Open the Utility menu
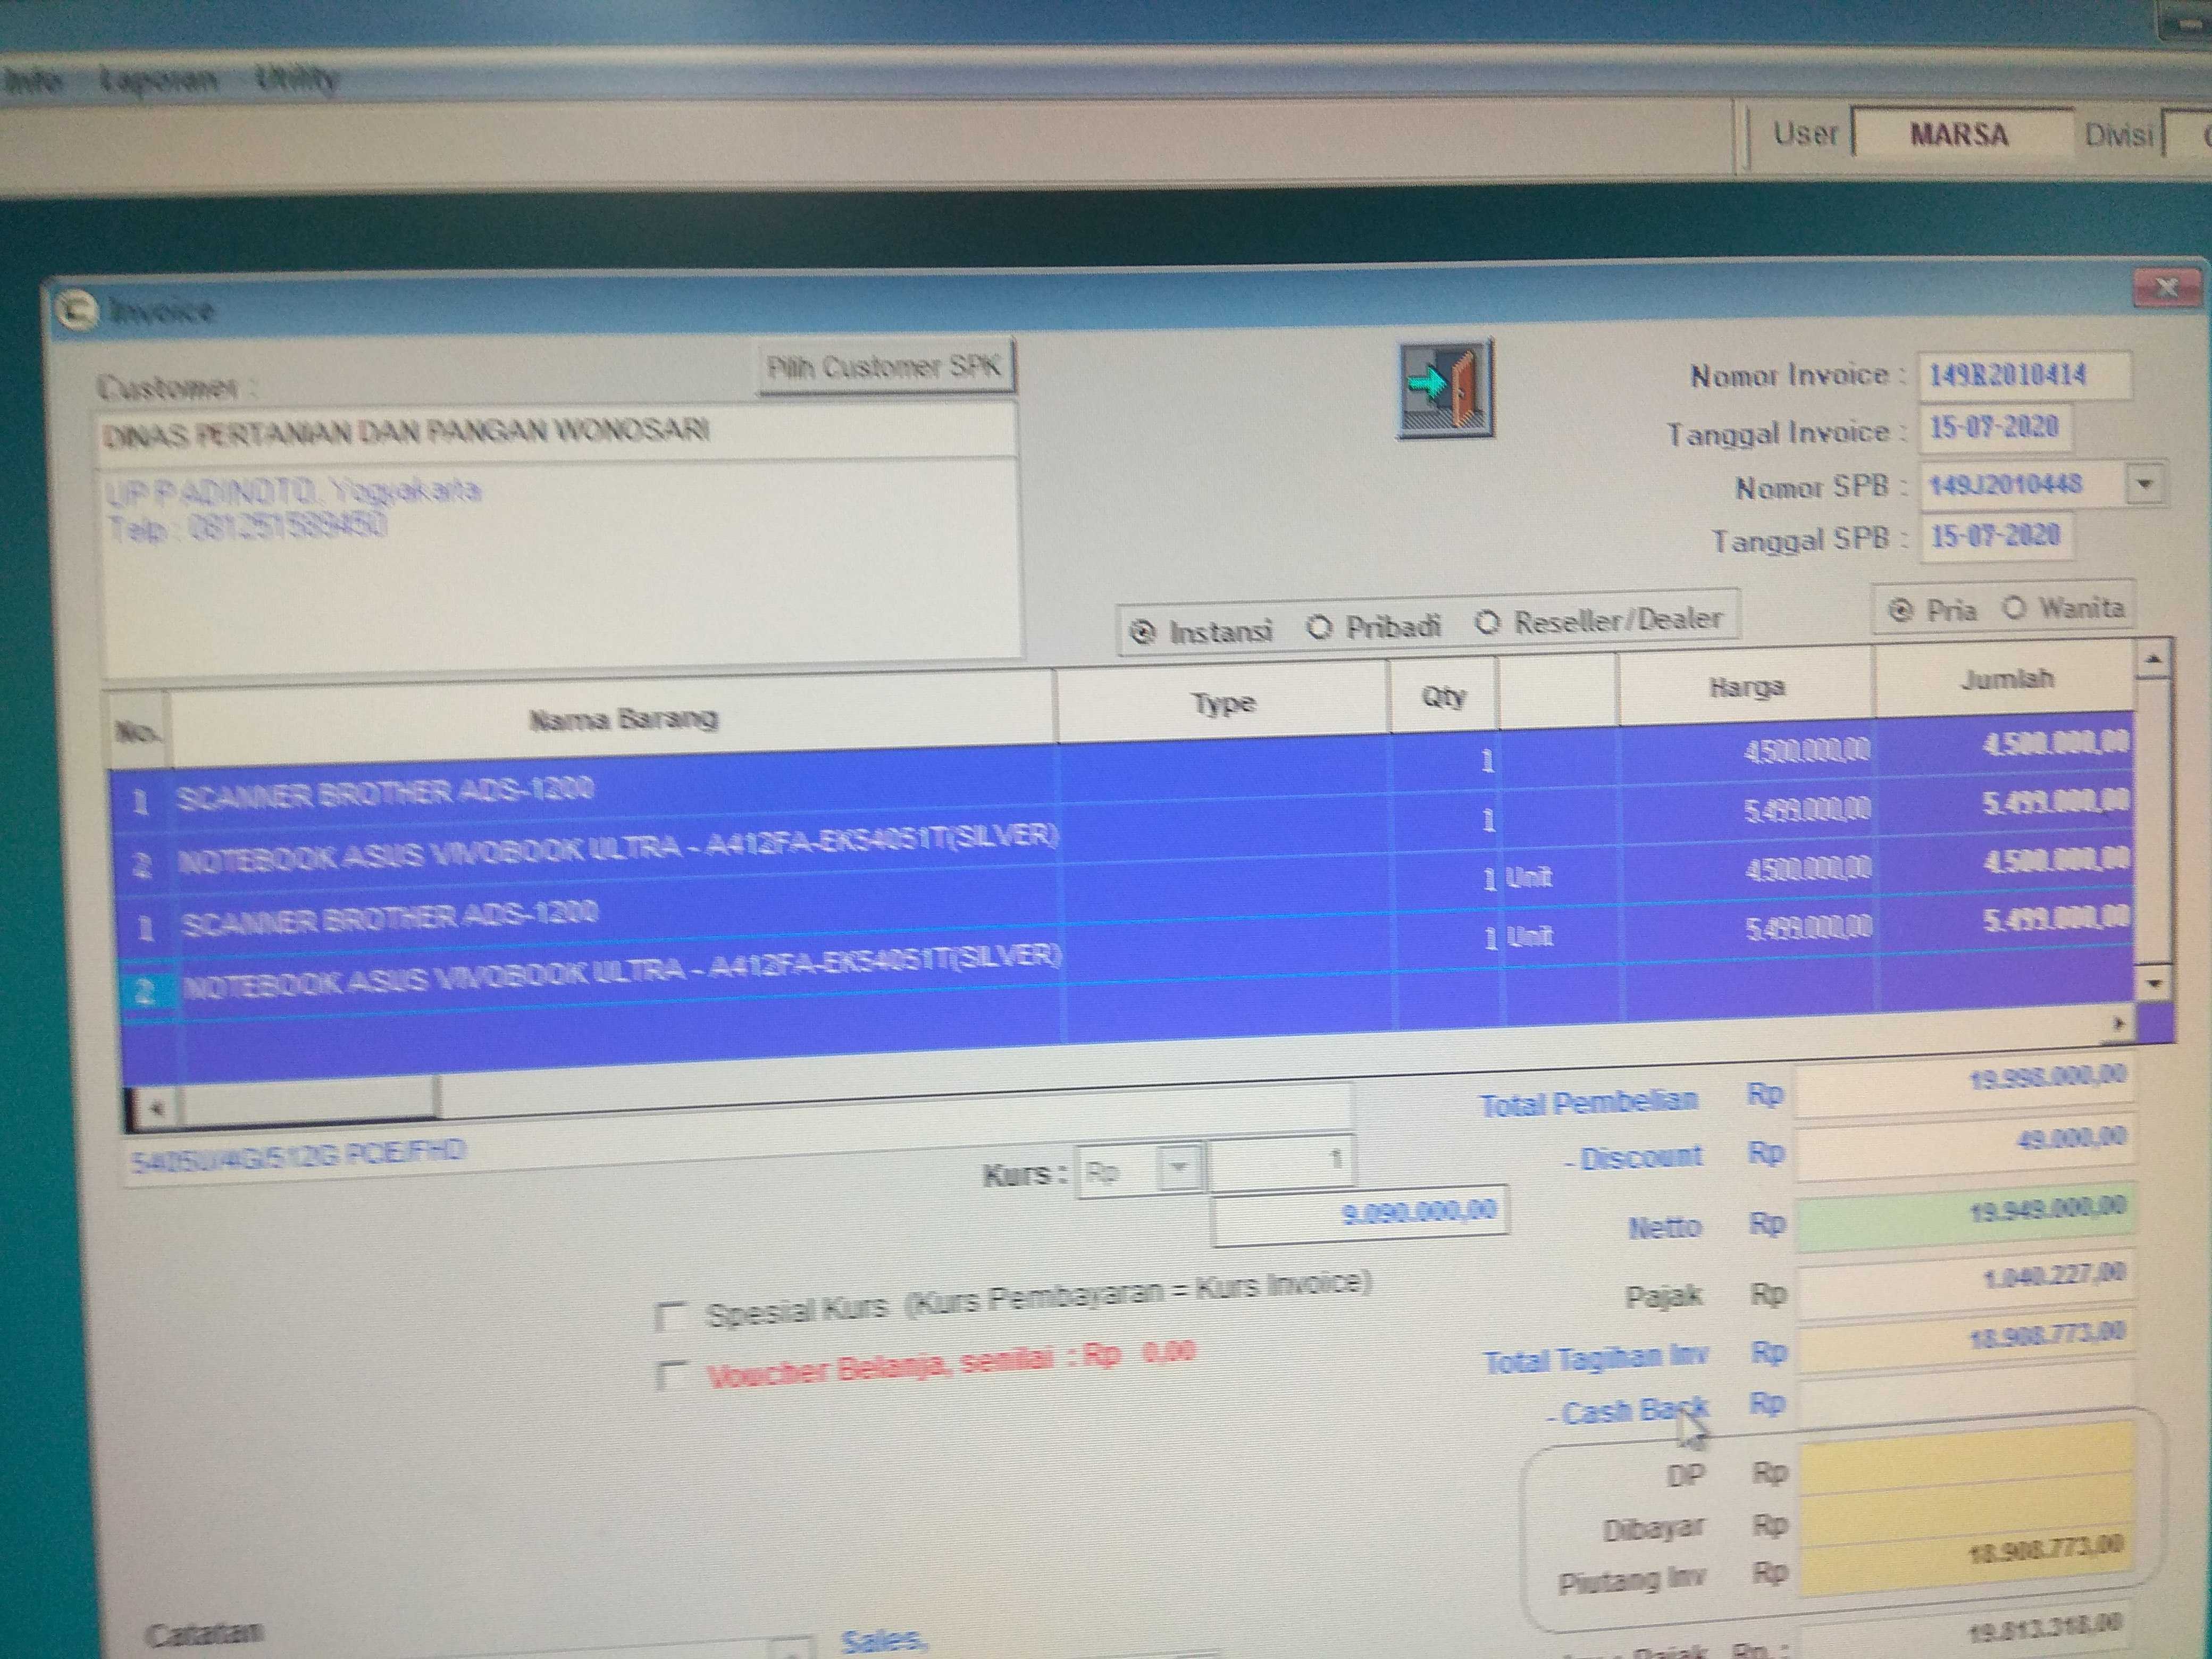The height and width of the screenshot is (1659, 2212). coord(296,78)
